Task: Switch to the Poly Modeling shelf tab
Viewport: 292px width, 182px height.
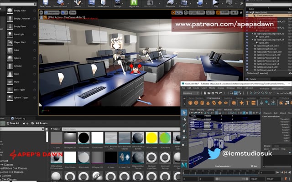Action: [214, 98]
